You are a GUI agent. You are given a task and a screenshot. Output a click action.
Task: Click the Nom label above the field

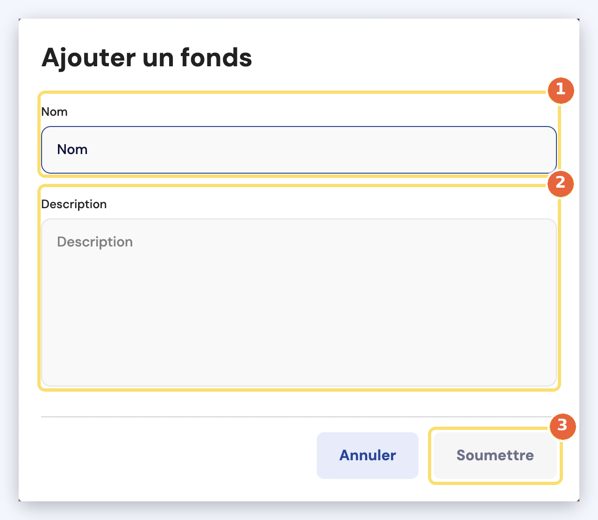tap(55, 112)
